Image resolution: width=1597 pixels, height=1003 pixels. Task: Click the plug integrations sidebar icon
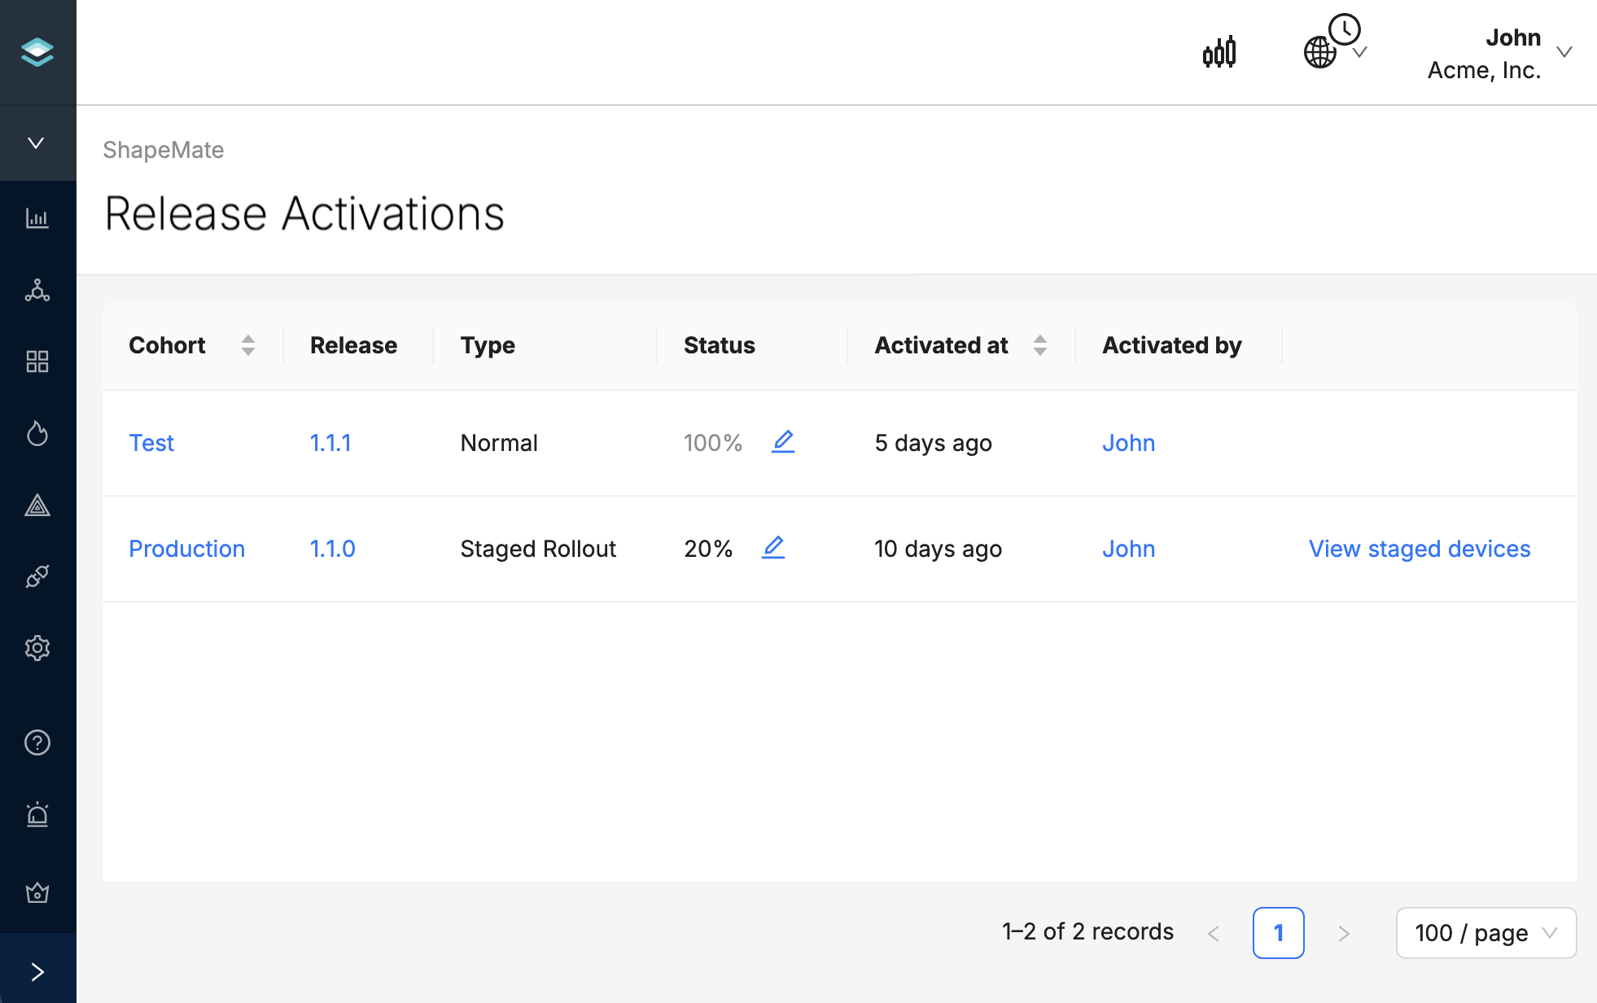tap(37, 576)
